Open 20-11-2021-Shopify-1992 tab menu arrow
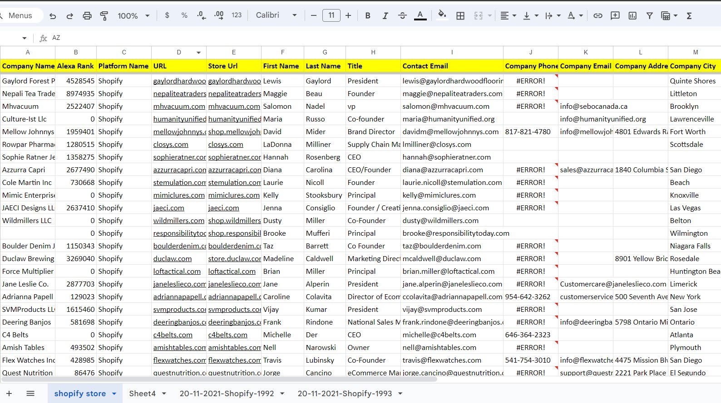This screenshot has width=721, height=403. 282,393
